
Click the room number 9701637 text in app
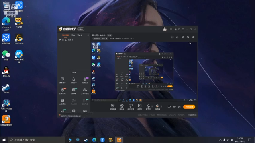click(x=125, y=39)
